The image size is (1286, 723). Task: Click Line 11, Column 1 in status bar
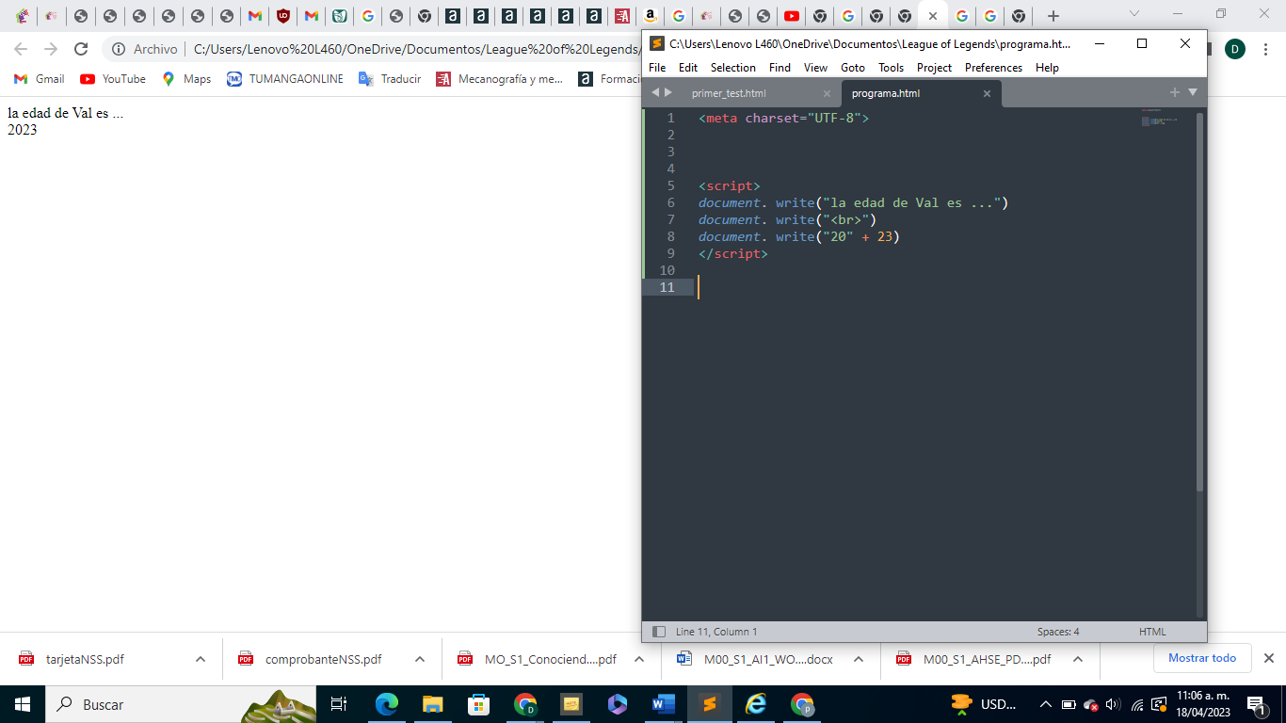click(x=716, y=632)
